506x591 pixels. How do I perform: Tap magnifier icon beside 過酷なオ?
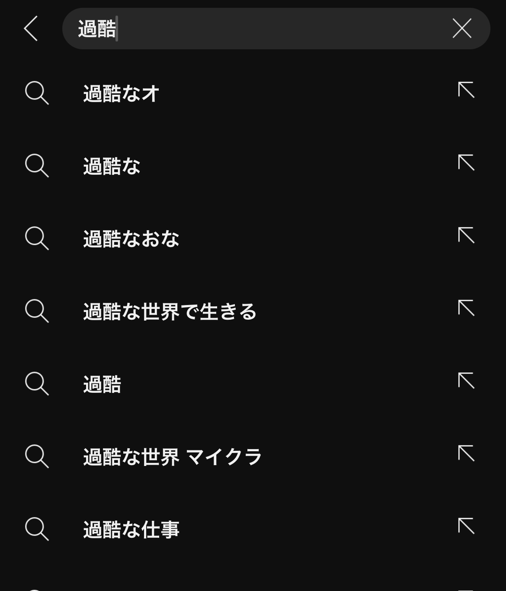37,93
